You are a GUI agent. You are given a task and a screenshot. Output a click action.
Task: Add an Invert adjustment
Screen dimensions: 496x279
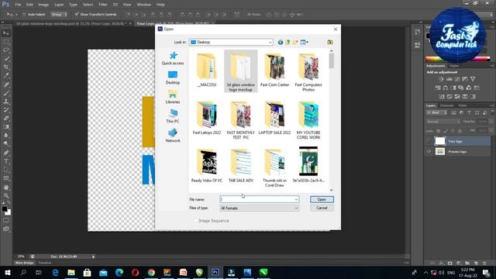click(442, 96)
